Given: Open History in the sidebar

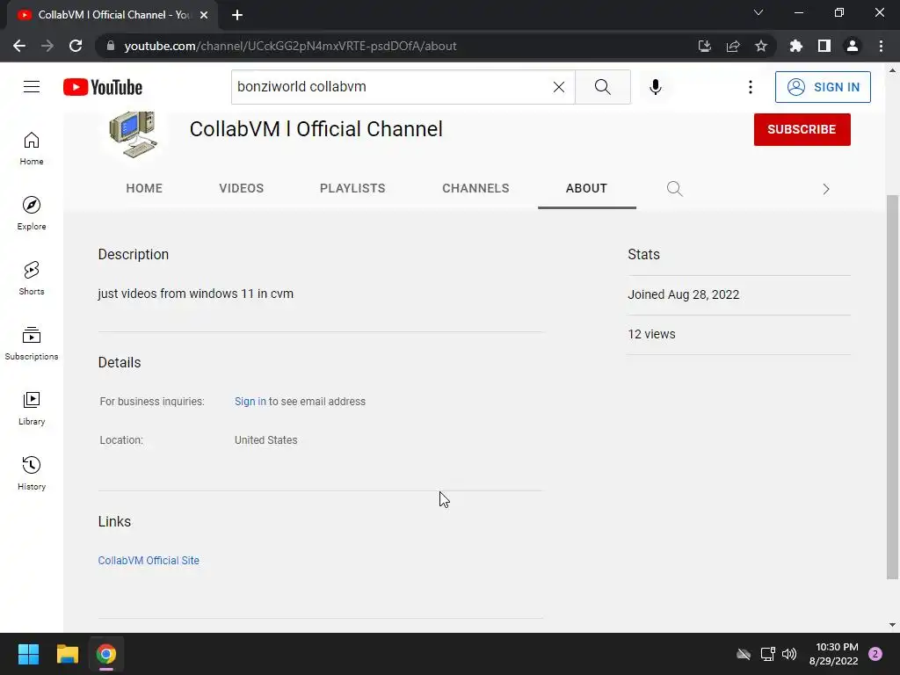Looking at the screenshot, I should (32, 473).
